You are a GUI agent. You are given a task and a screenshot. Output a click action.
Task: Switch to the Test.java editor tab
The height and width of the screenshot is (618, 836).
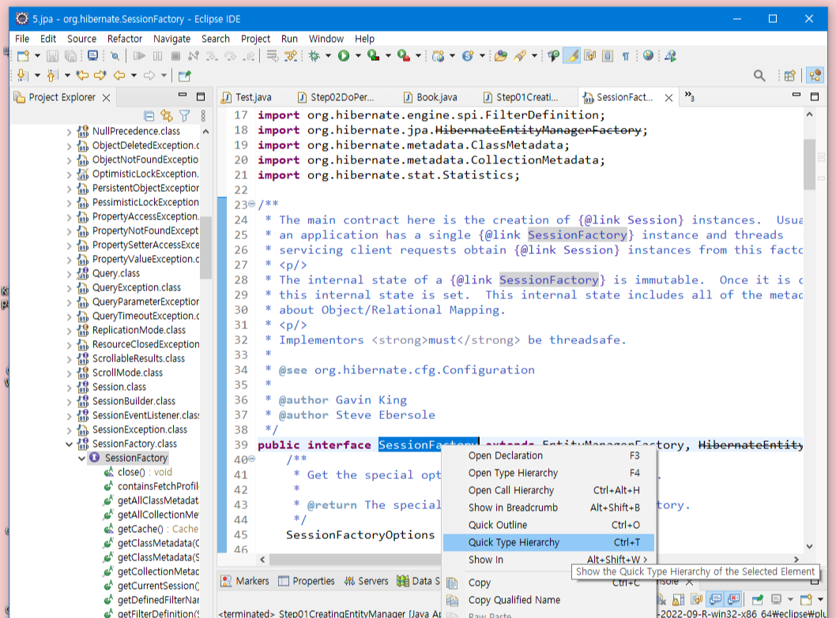247,97
